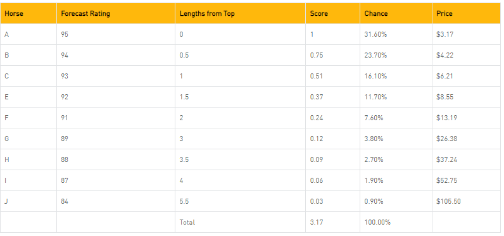Click the $13.19 price cell
The width and height of the screenshot is (504, 236).
[x=466, y=118]
